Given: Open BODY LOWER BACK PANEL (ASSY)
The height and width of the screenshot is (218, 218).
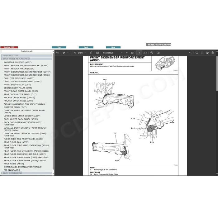Looking at the screenshot, I should (21, 119).
